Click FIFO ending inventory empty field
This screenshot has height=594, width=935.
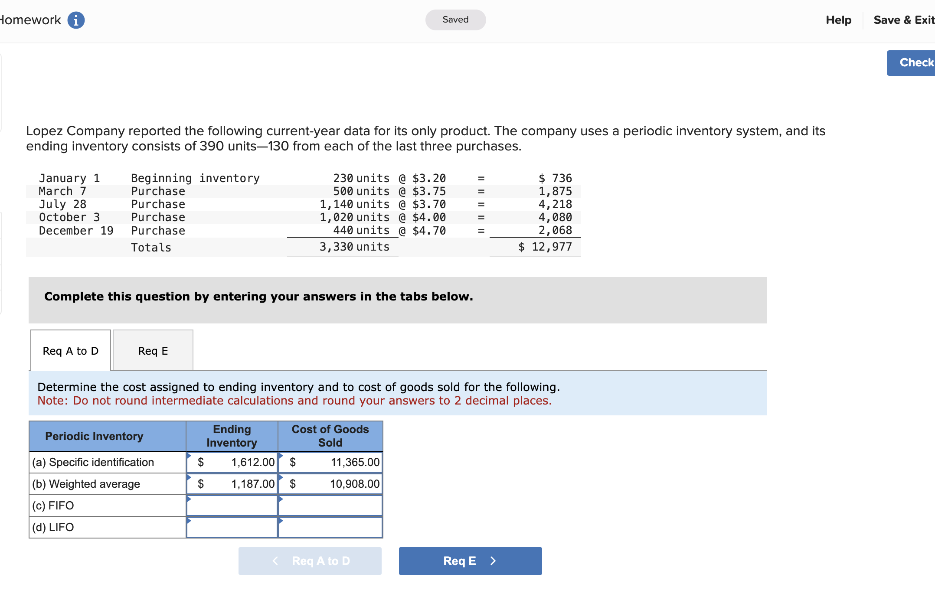click(x=232, y=506)
